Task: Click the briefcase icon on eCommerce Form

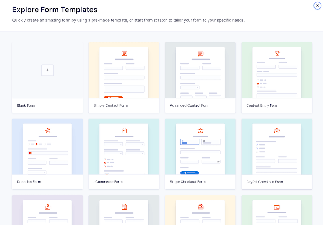Action: point(123,131)
